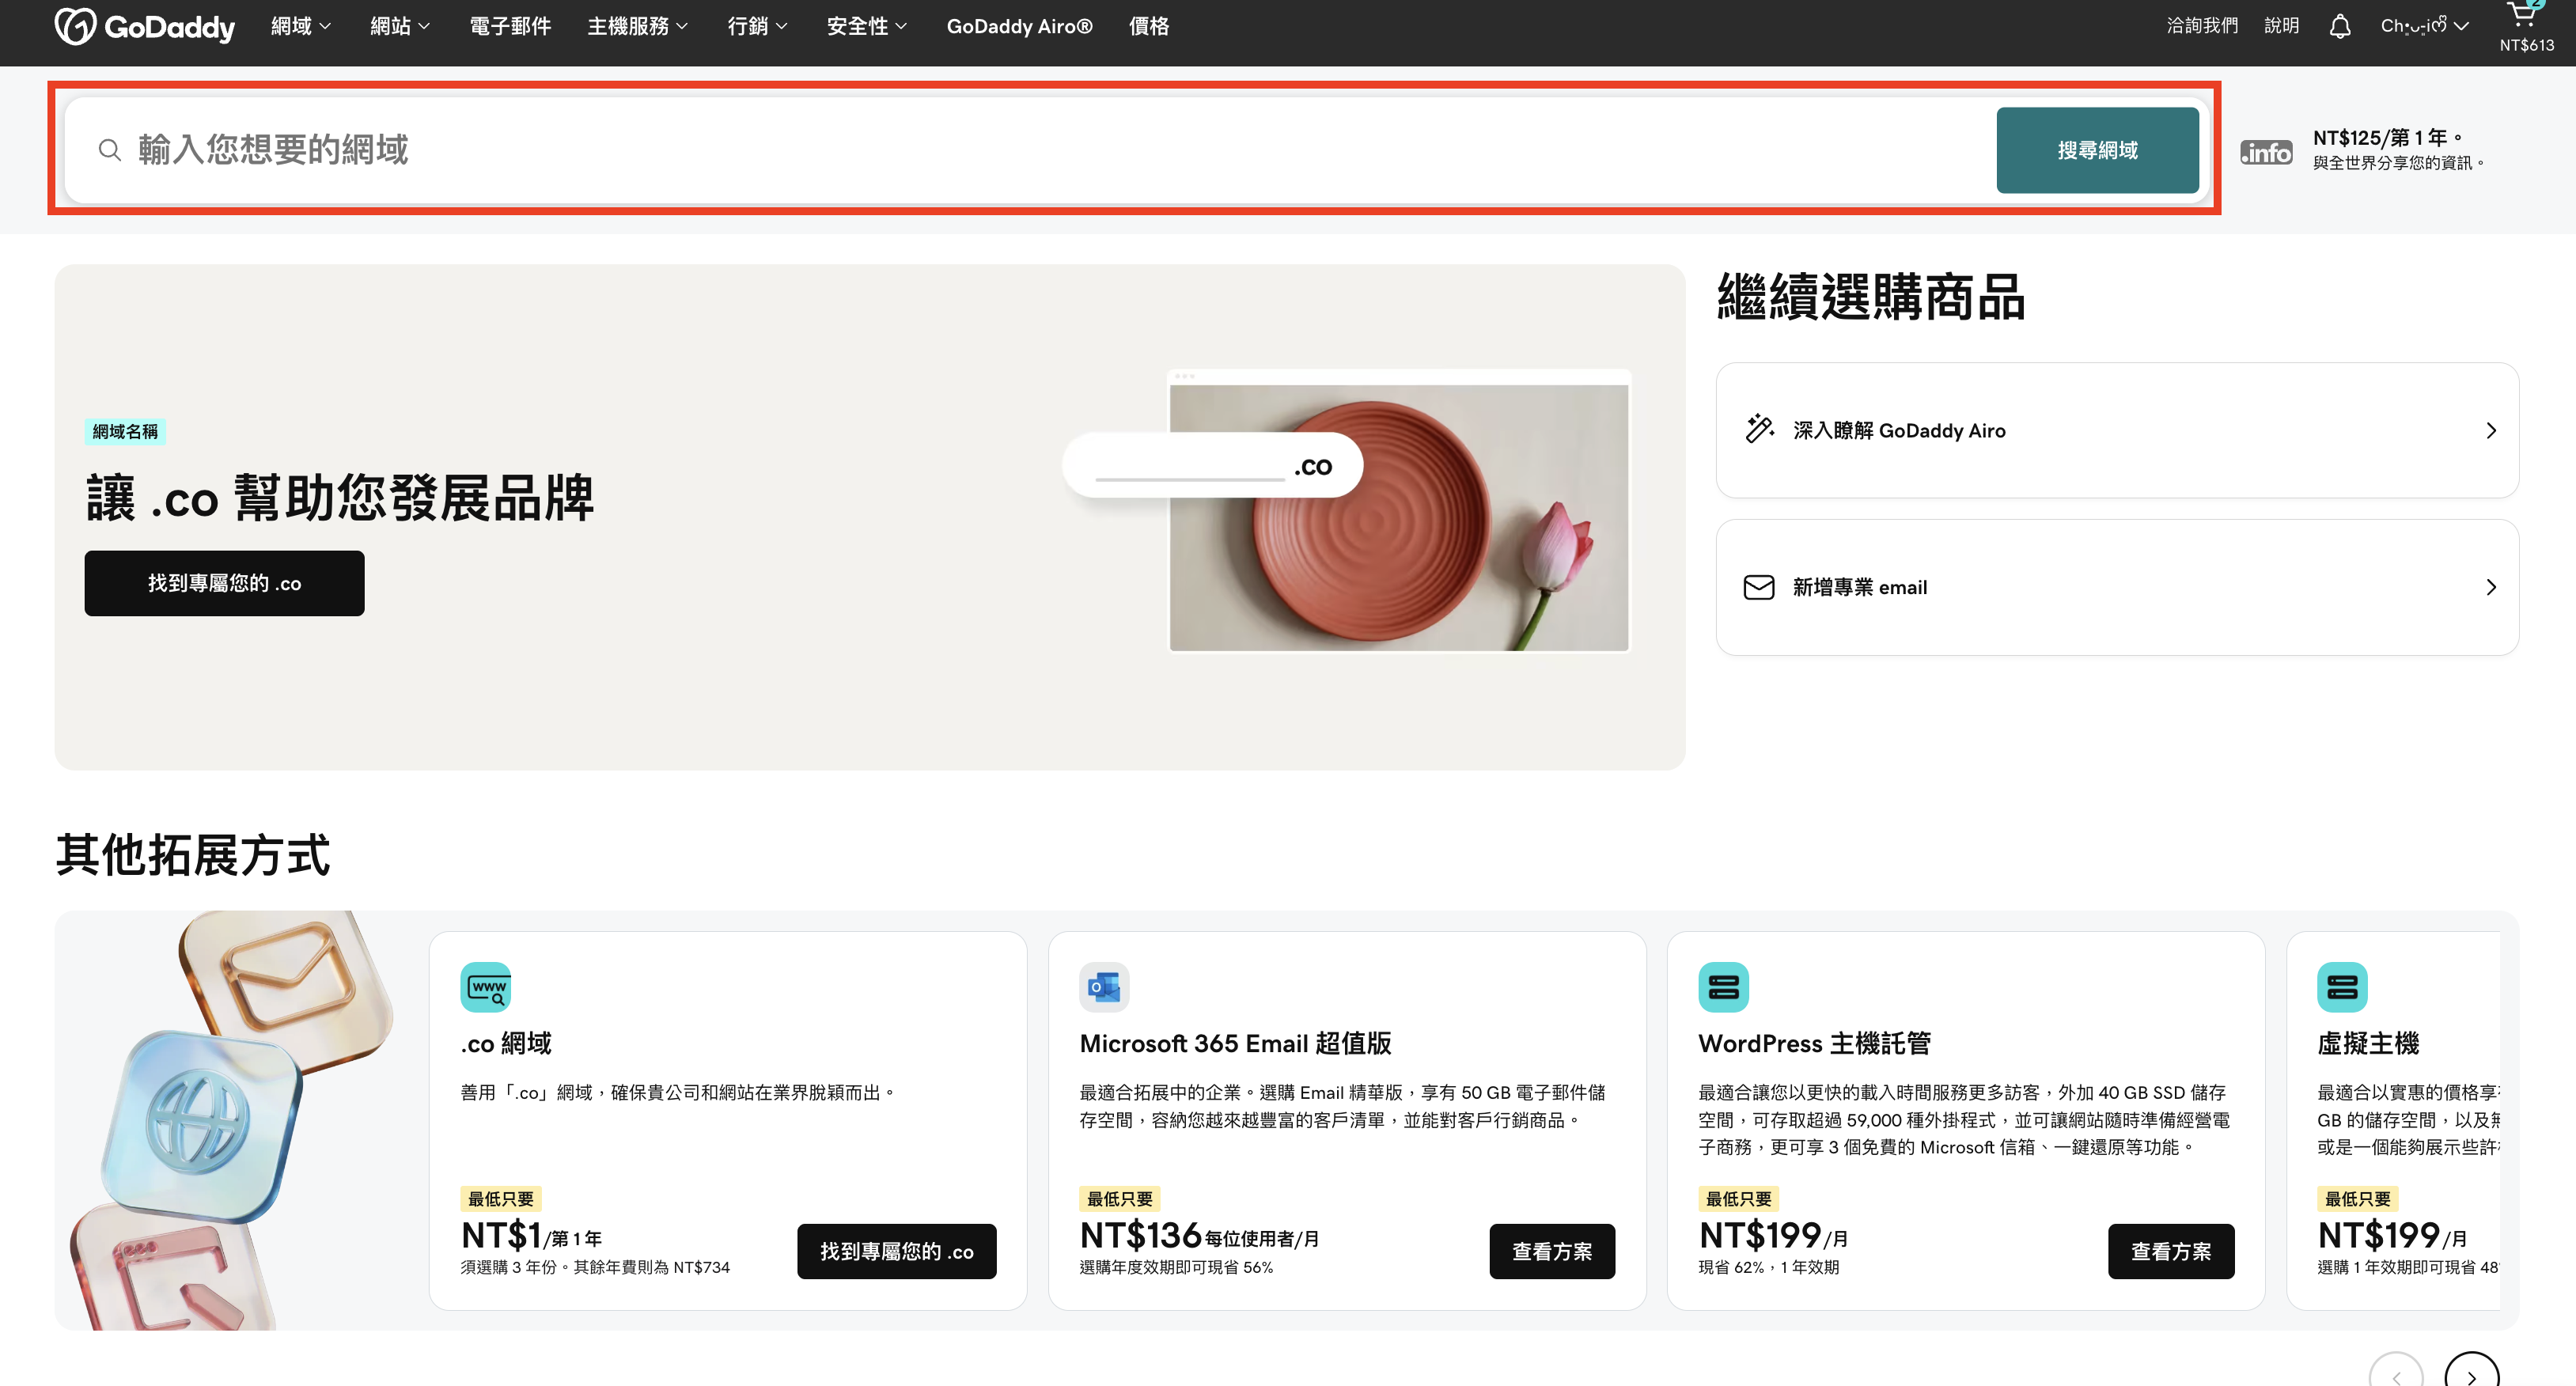The width and height of the screenshot is (2576, 1386).
Task: Click the search magnifier inside the domain search bar
Action: 110,150
